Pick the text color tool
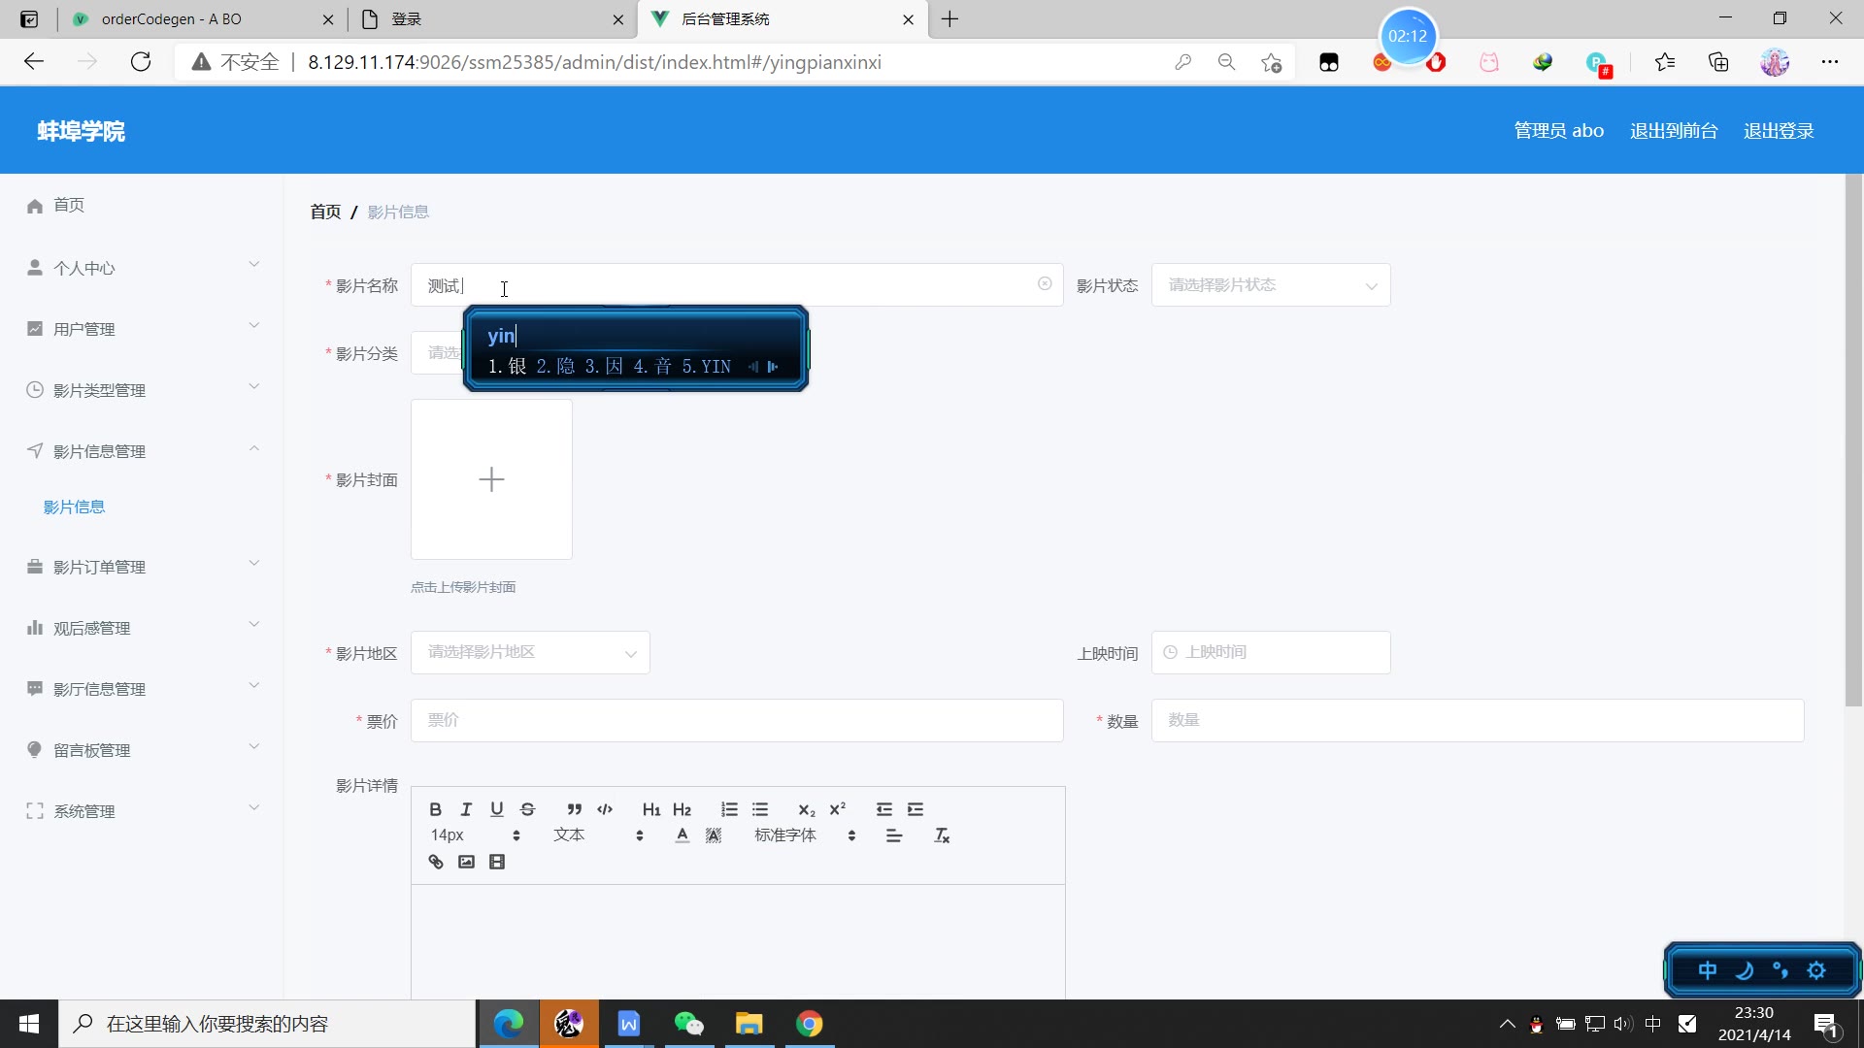 pyautogui.click(x=682, y=835)
